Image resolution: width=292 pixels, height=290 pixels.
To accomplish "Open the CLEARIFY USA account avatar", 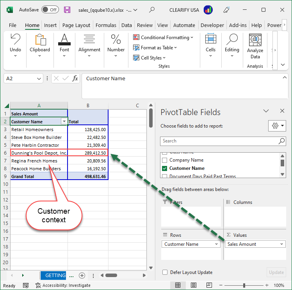I will [x=208, y=10].
